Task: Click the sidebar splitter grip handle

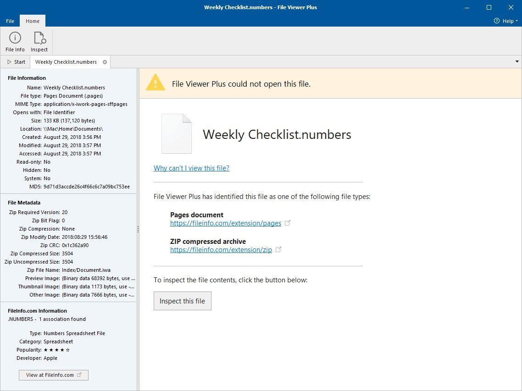Action: [x=138, y=229]
